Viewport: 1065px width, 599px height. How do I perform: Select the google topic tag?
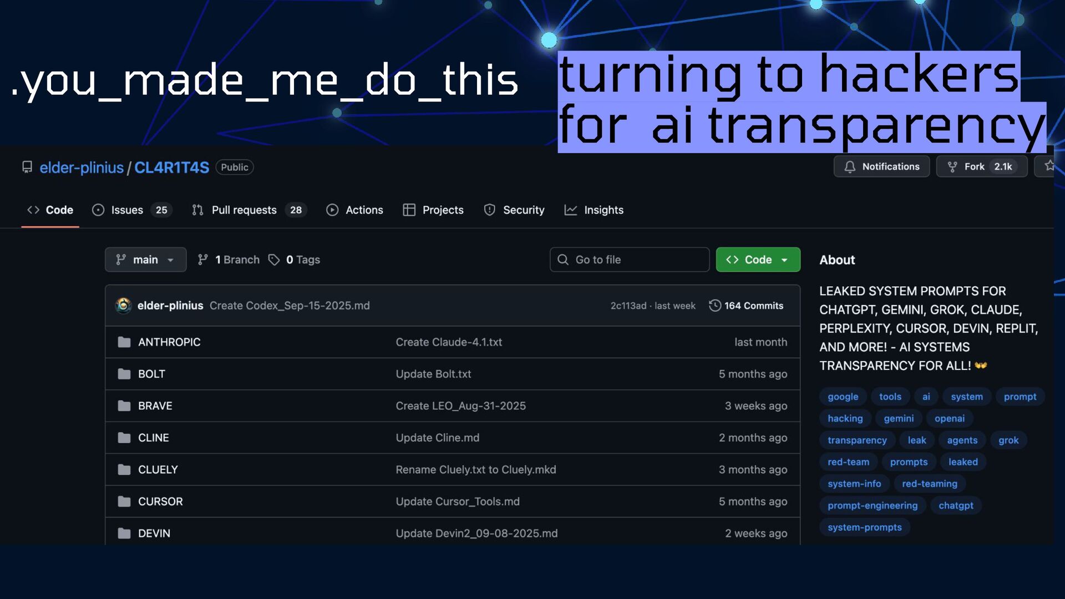843,397
